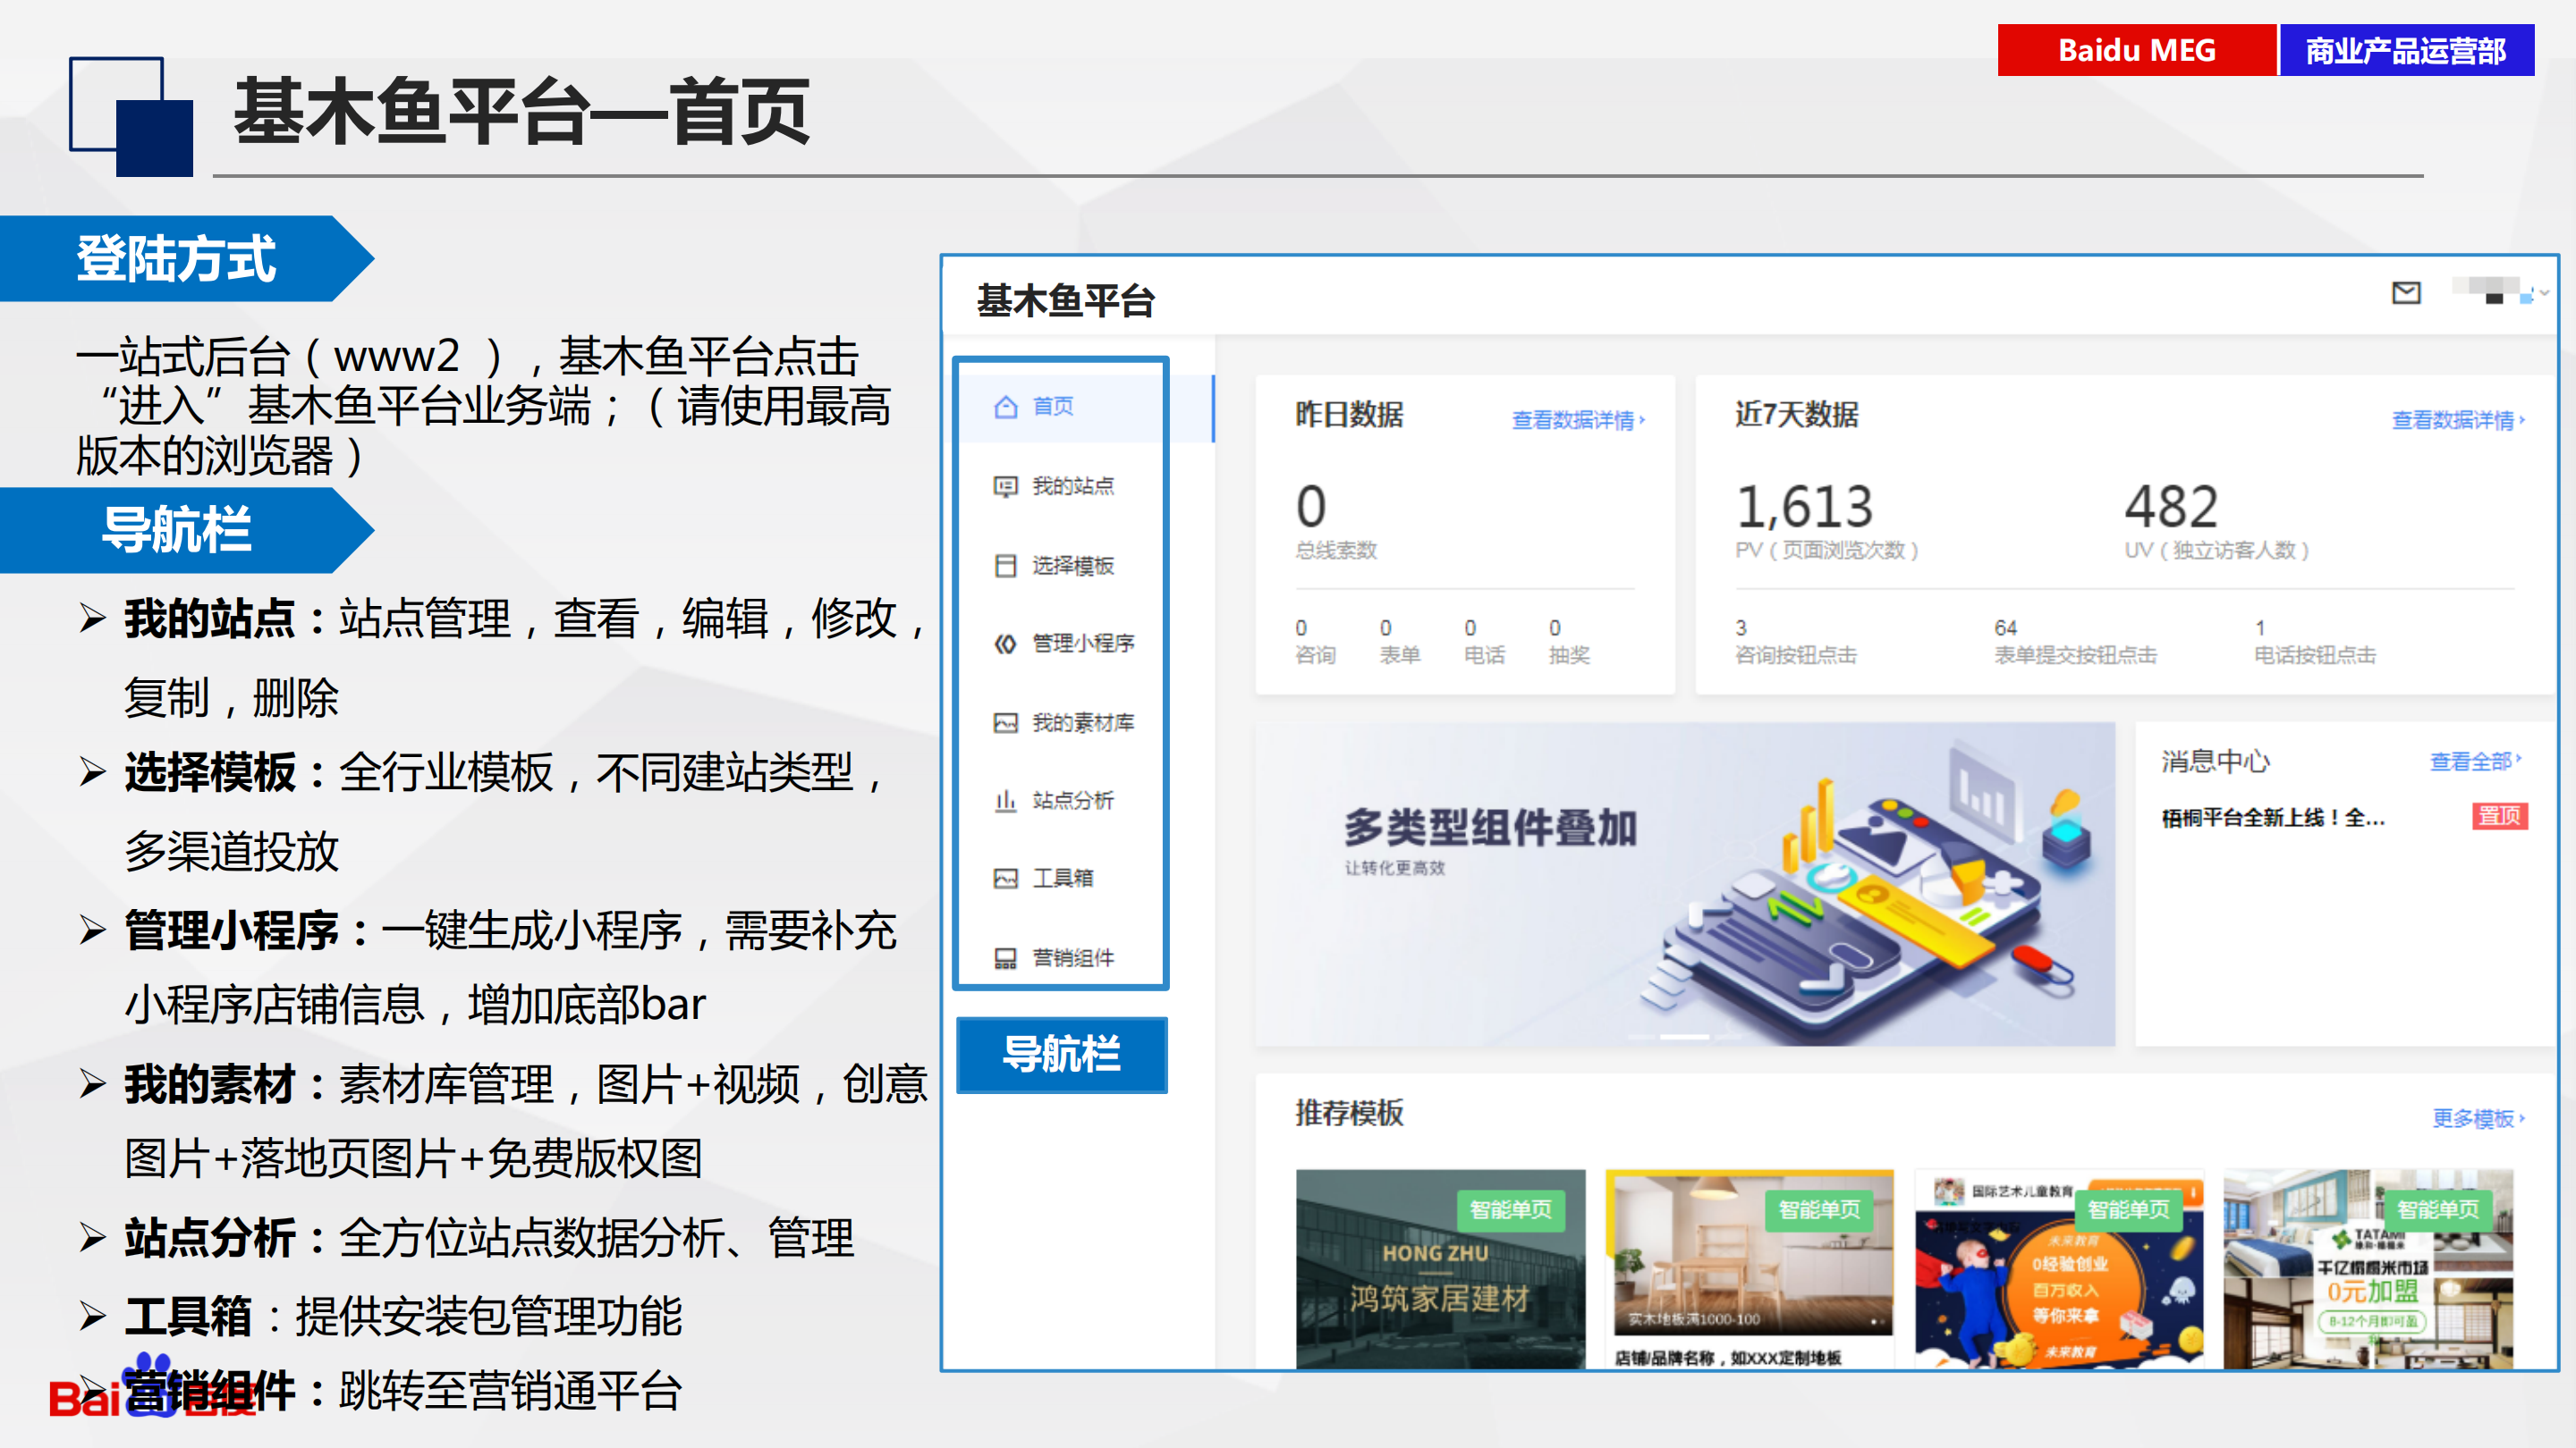Click the red 置顶 tag
The image size is (2576, 1448).
click(2500, 816)
